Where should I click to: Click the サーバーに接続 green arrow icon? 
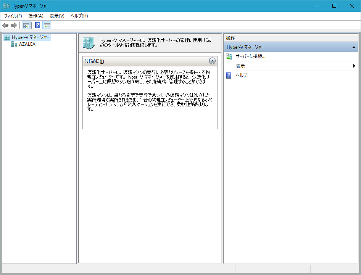pos(229,56)
